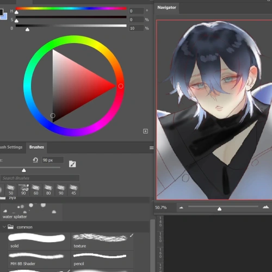Click the hue ring marker on the color wheel
Image resolution: width=272 pixels, height=272 pixels.
[x=121, y=86]
